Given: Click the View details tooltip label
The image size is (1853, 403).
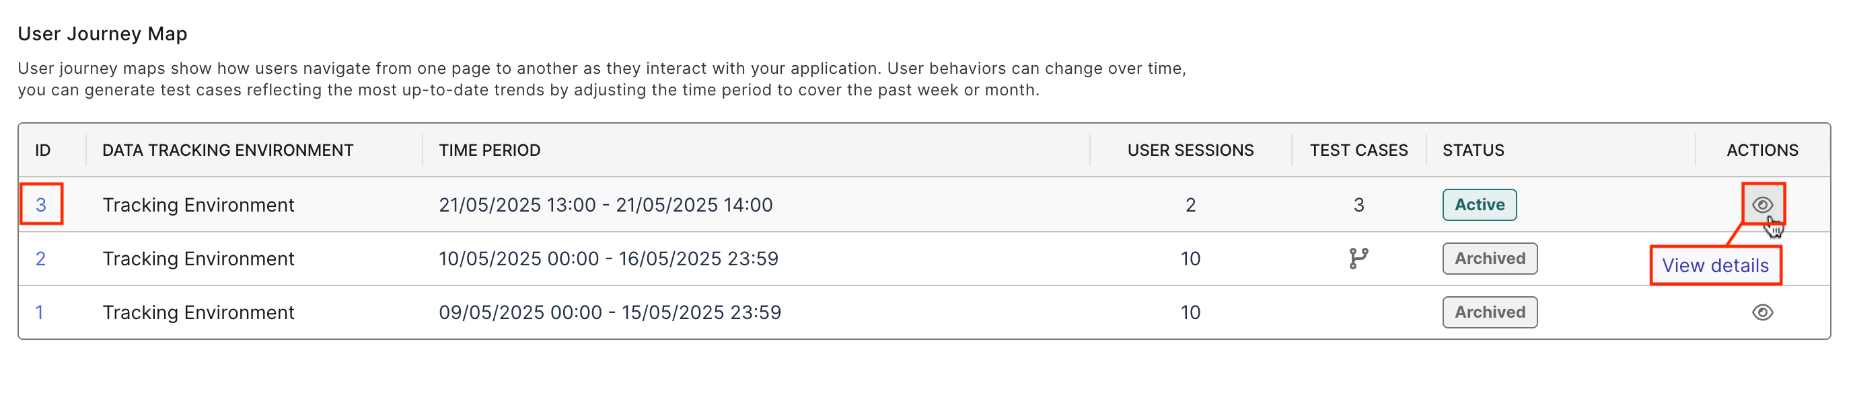Looking at the screenshot, I should pos(1715,266).
